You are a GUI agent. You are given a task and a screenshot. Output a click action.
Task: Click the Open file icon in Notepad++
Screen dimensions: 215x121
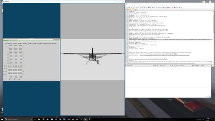pyautogui.click(x=128, y=7)
